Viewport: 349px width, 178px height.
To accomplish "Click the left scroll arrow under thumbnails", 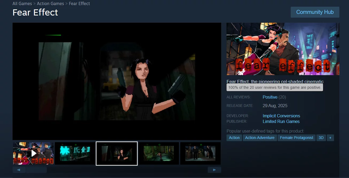I will pos(19,170).
